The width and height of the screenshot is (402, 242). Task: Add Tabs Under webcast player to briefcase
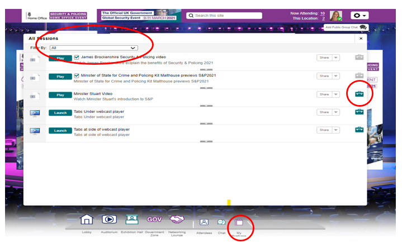[359, 112]
